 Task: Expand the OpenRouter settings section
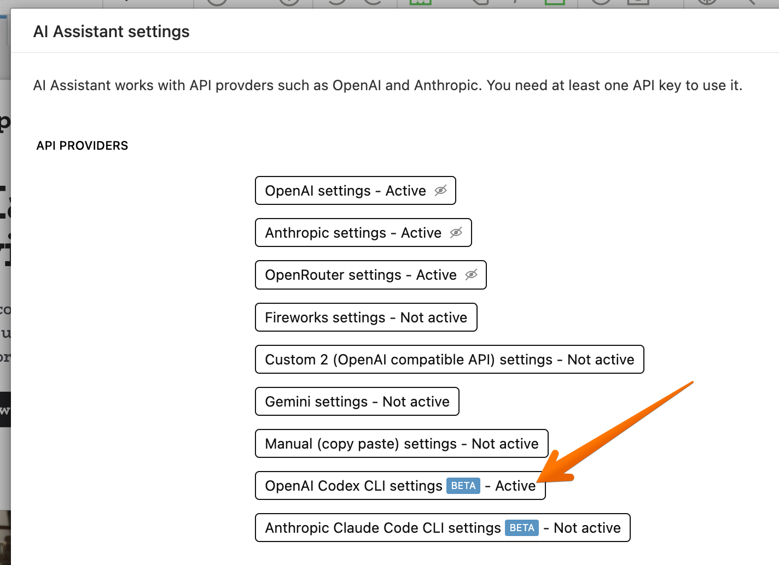pos(360,275)
